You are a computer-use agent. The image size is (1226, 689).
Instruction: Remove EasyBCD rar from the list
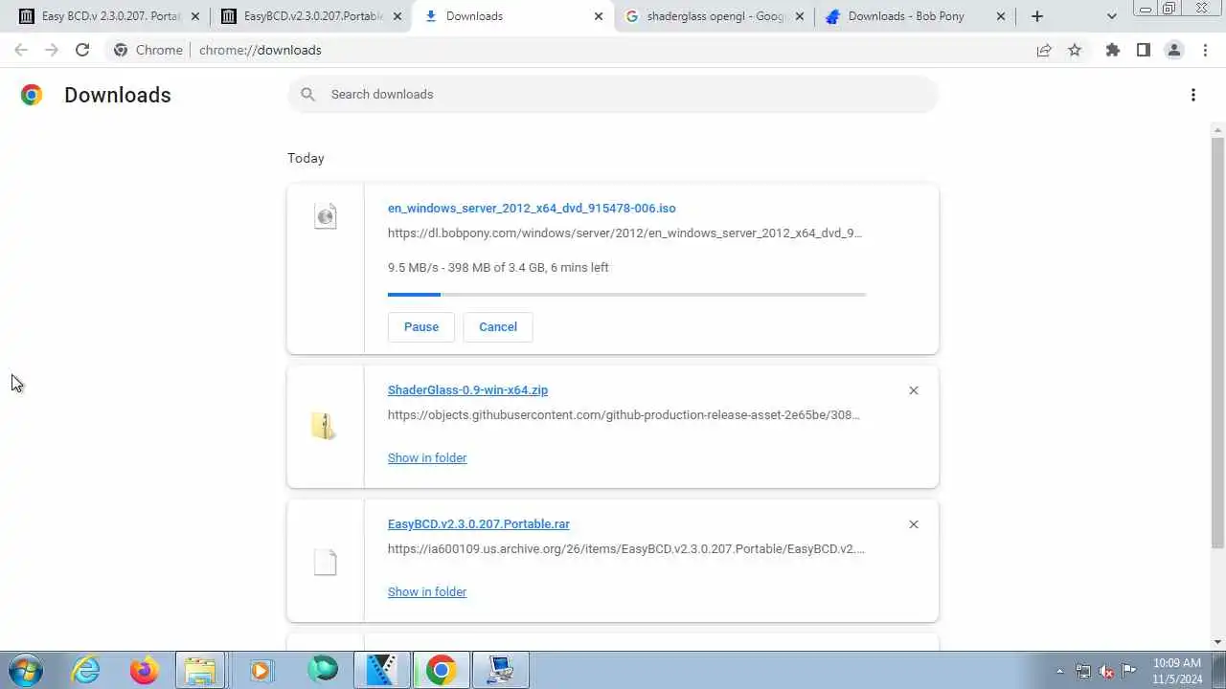(x=914, y=524)
